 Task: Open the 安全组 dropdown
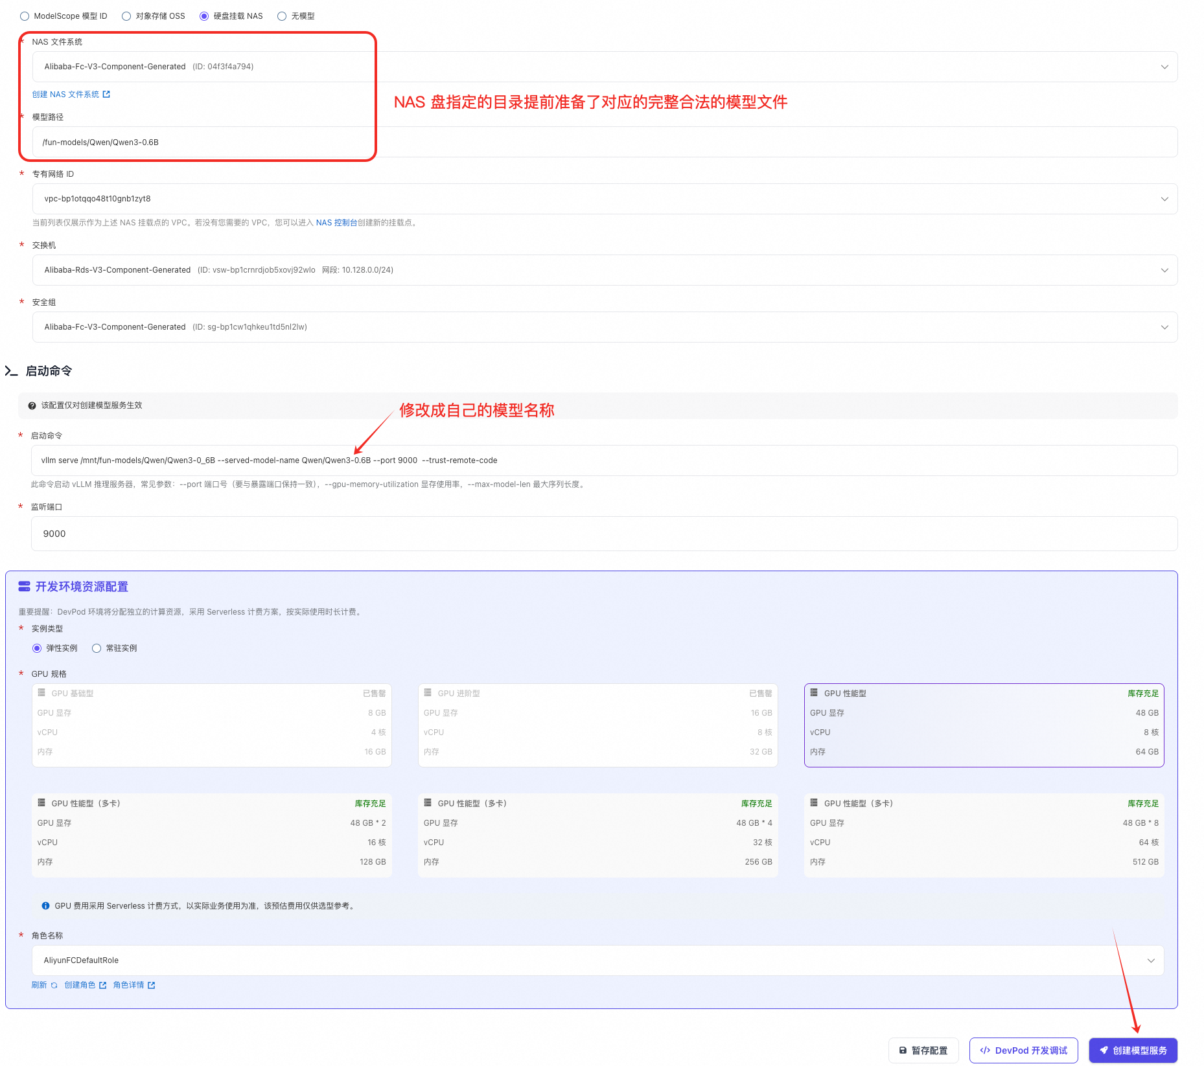click(x=605, y=327)
